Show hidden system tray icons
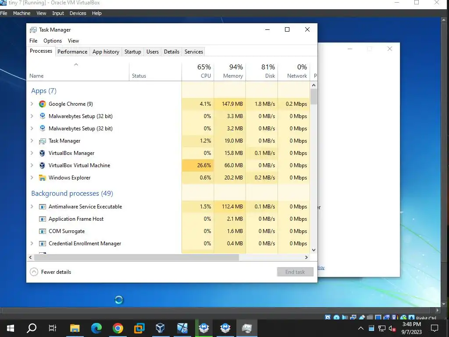Screen dimensions: 449x337 (361, 328)
